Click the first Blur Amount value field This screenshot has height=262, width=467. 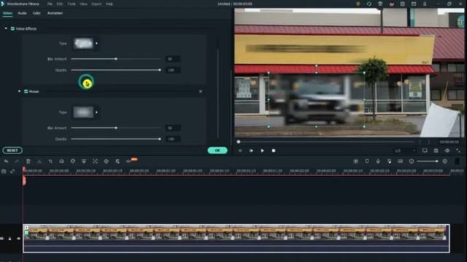point(173,59)
